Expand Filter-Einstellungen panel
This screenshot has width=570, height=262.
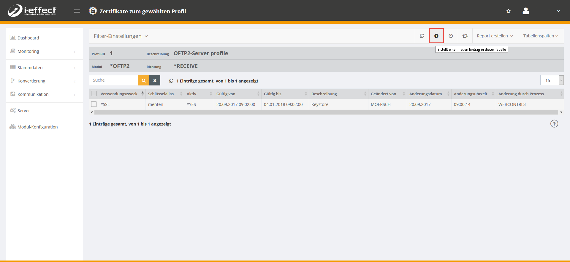click(121, 36)
